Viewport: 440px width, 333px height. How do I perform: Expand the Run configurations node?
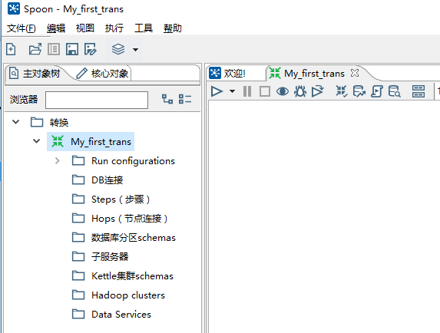[x=58, y=160]
